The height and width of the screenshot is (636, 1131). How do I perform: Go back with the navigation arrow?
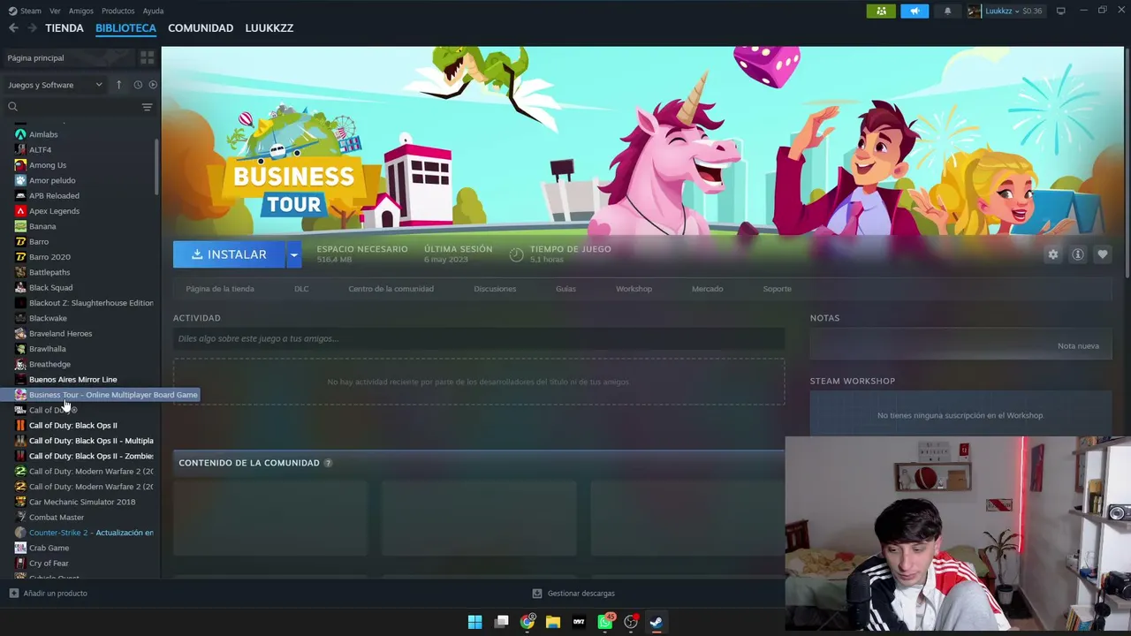(x=13, y=28)
